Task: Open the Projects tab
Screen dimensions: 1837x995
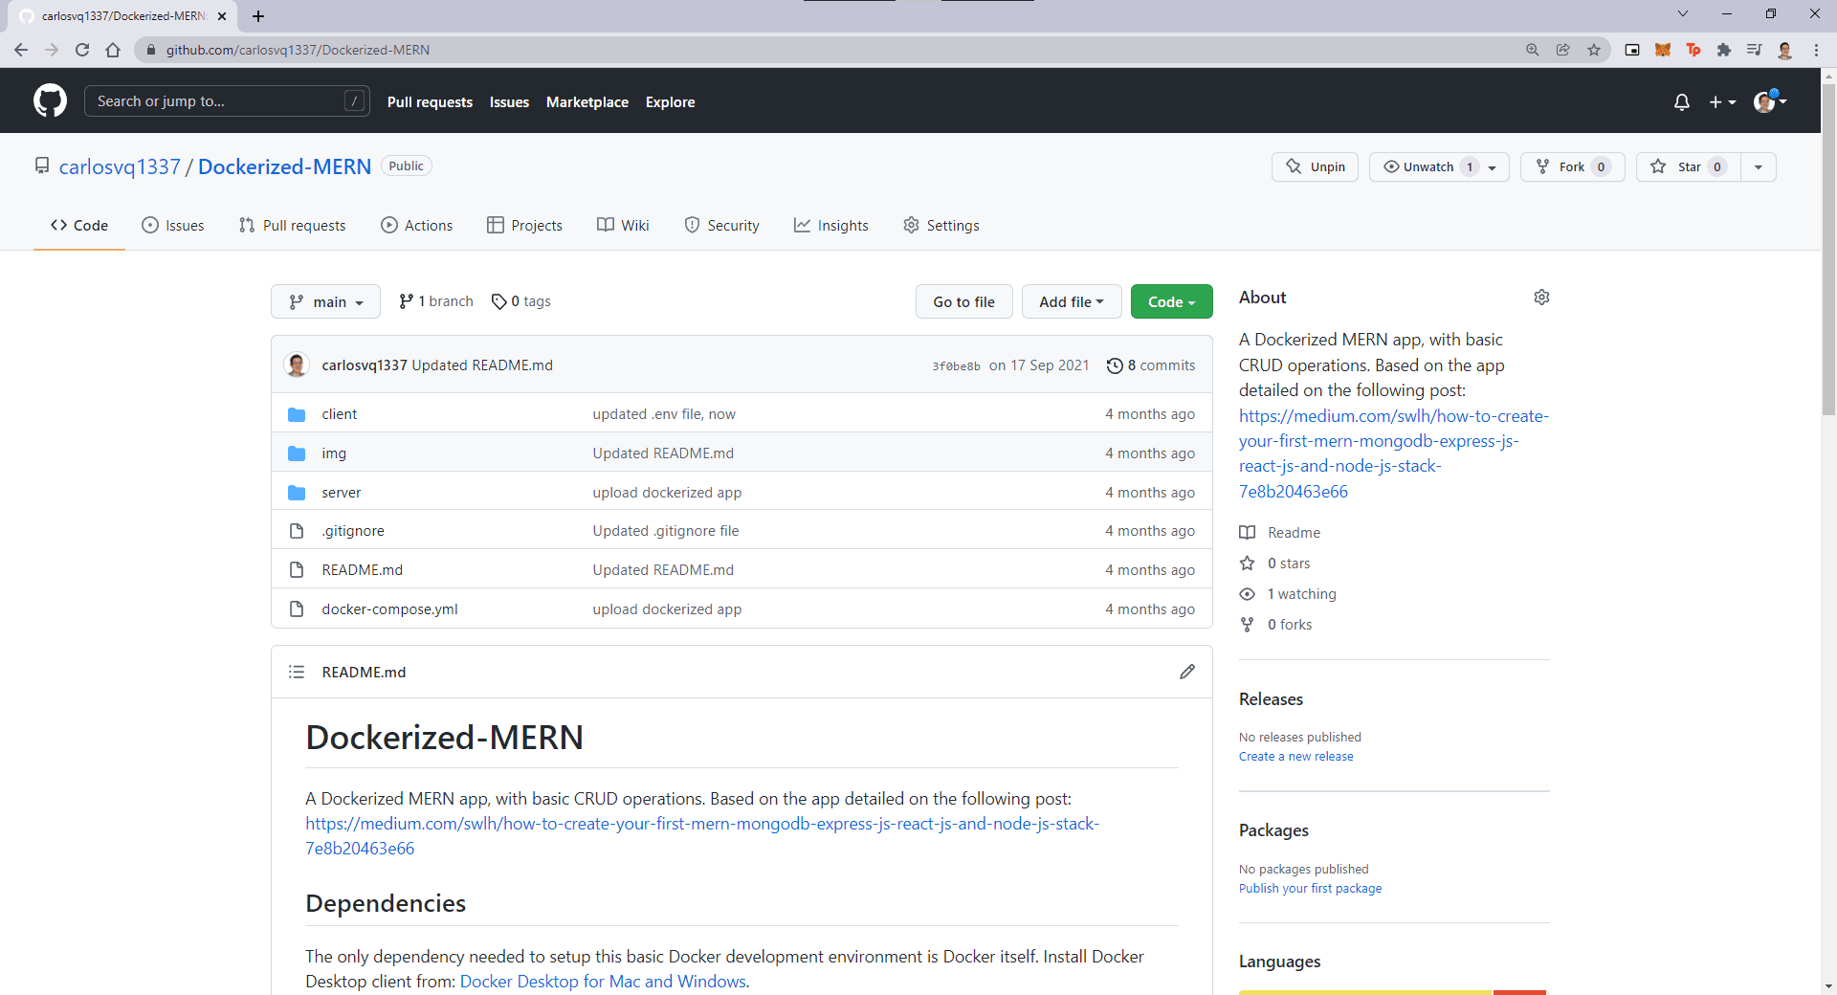Action: [524, 225]
